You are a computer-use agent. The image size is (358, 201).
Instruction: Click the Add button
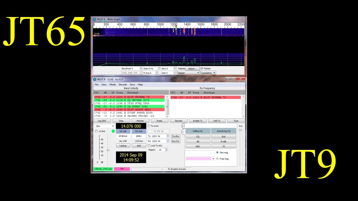pos(139,146)
